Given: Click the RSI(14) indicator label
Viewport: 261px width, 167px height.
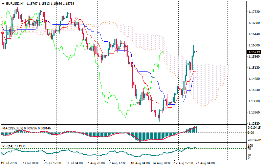Looking at the screenshot, I should click(x=8, y=146).
